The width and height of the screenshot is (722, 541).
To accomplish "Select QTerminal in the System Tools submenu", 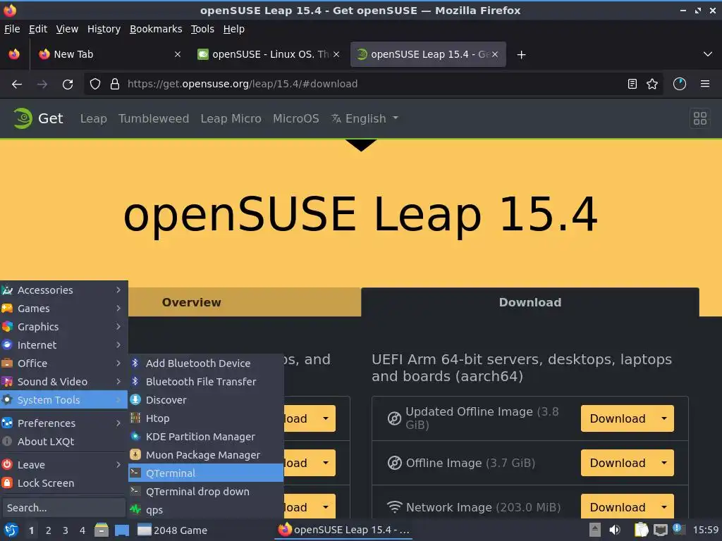I will [206, 473].
